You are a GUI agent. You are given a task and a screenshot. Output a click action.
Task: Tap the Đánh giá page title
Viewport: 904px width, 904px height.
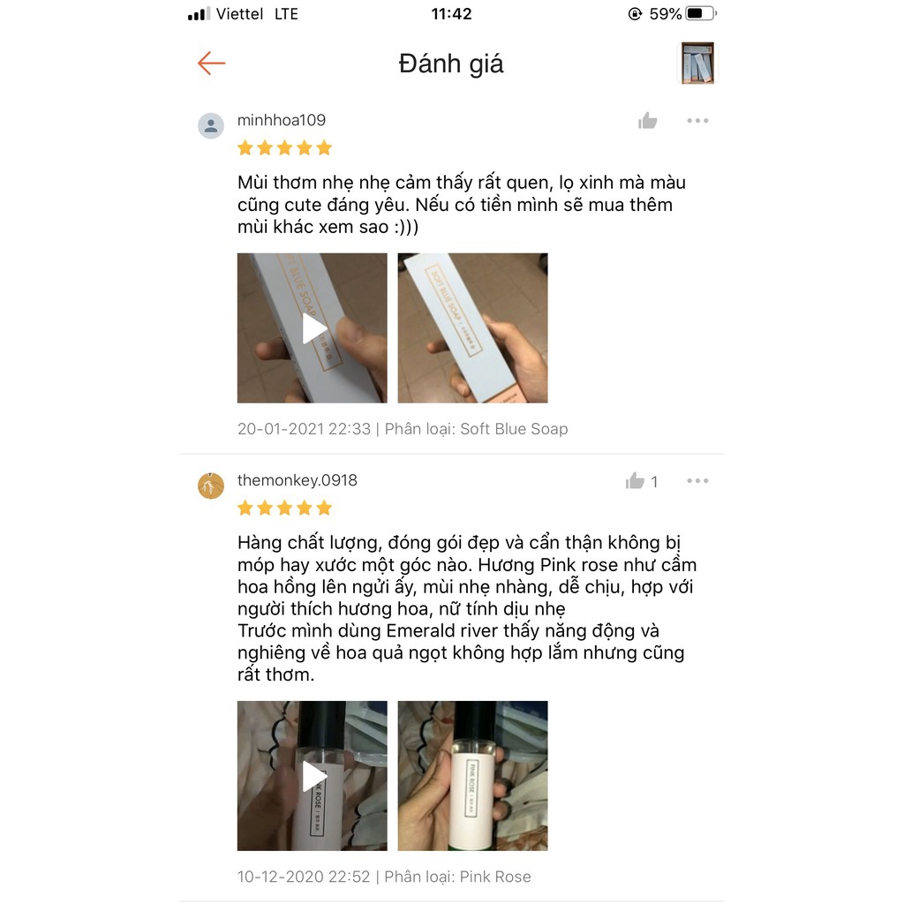coord(451,64)
